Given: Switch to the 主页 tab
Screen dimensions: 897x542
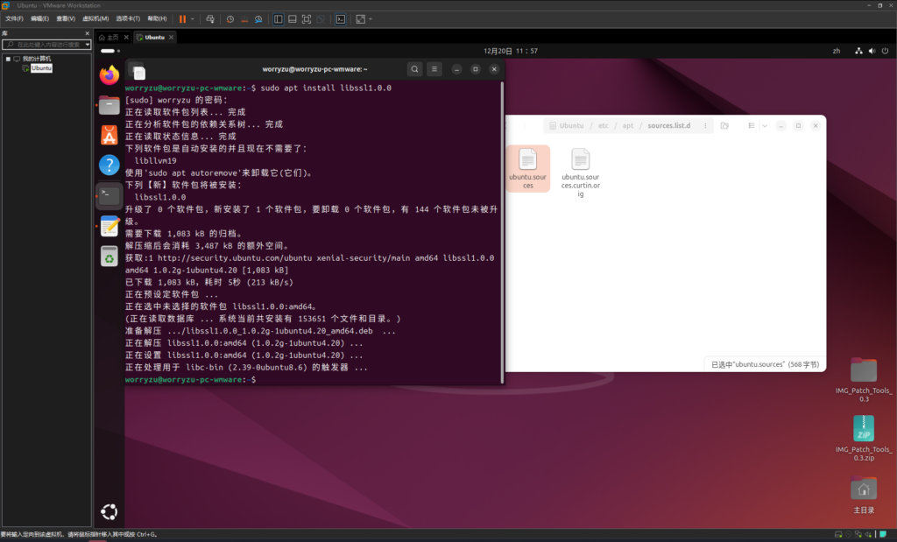Looking at the screenshot, I should pos(109,38).
